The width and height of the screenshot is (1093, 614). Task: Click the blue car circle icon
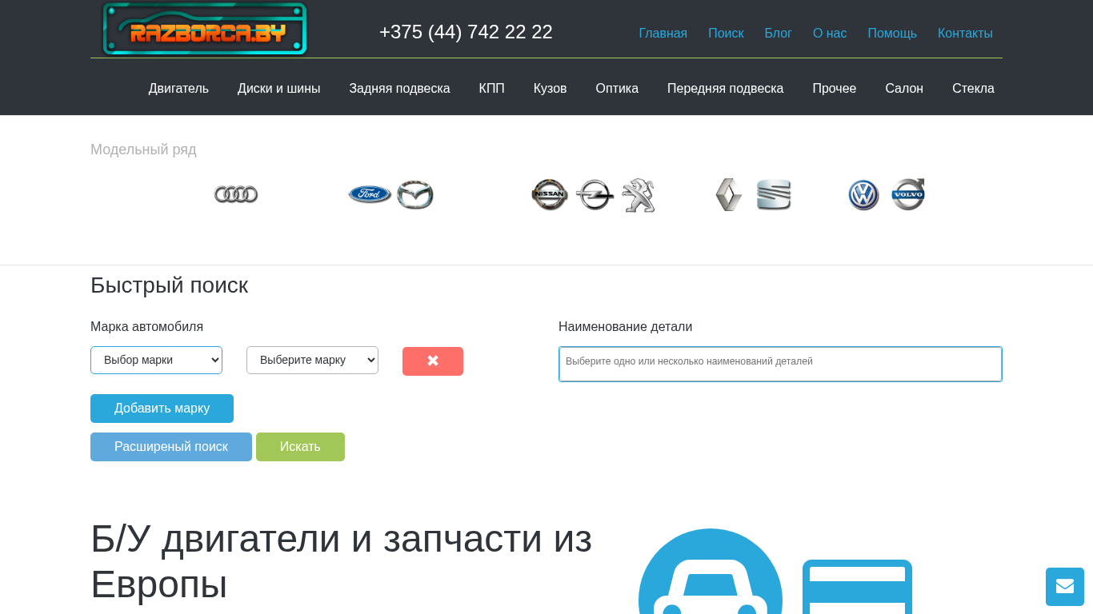coord(711,571)
